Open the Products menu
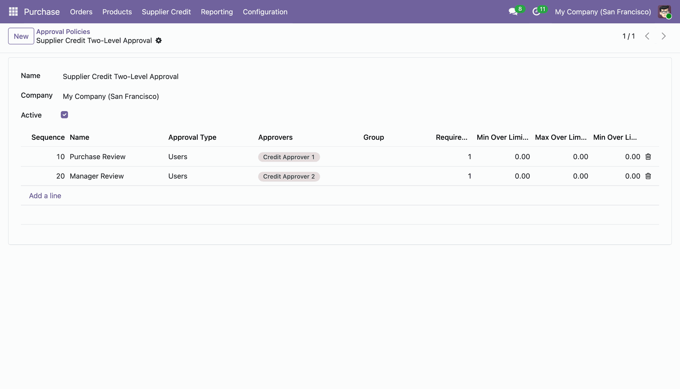680x389 pixels. (x=117, y=12)
